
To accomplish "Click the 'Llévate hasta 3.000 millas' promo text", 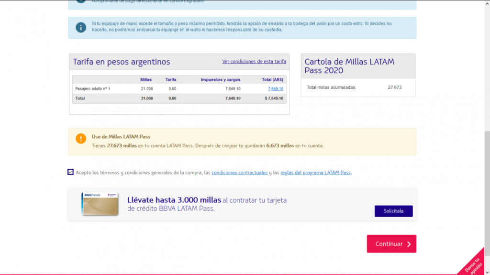I will [x=174, y=200].
